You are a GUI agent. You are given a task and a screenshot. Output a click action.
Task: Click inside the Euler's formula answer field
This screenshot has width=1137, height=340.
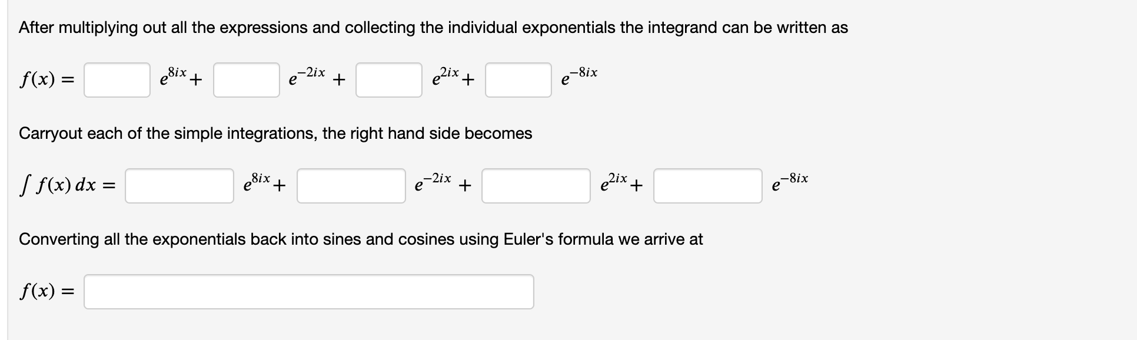[309, 291]
